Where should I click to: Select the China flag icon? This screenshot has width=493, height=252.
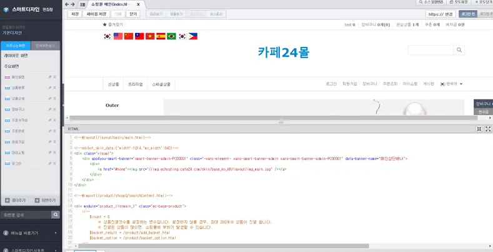coord(129,36)
